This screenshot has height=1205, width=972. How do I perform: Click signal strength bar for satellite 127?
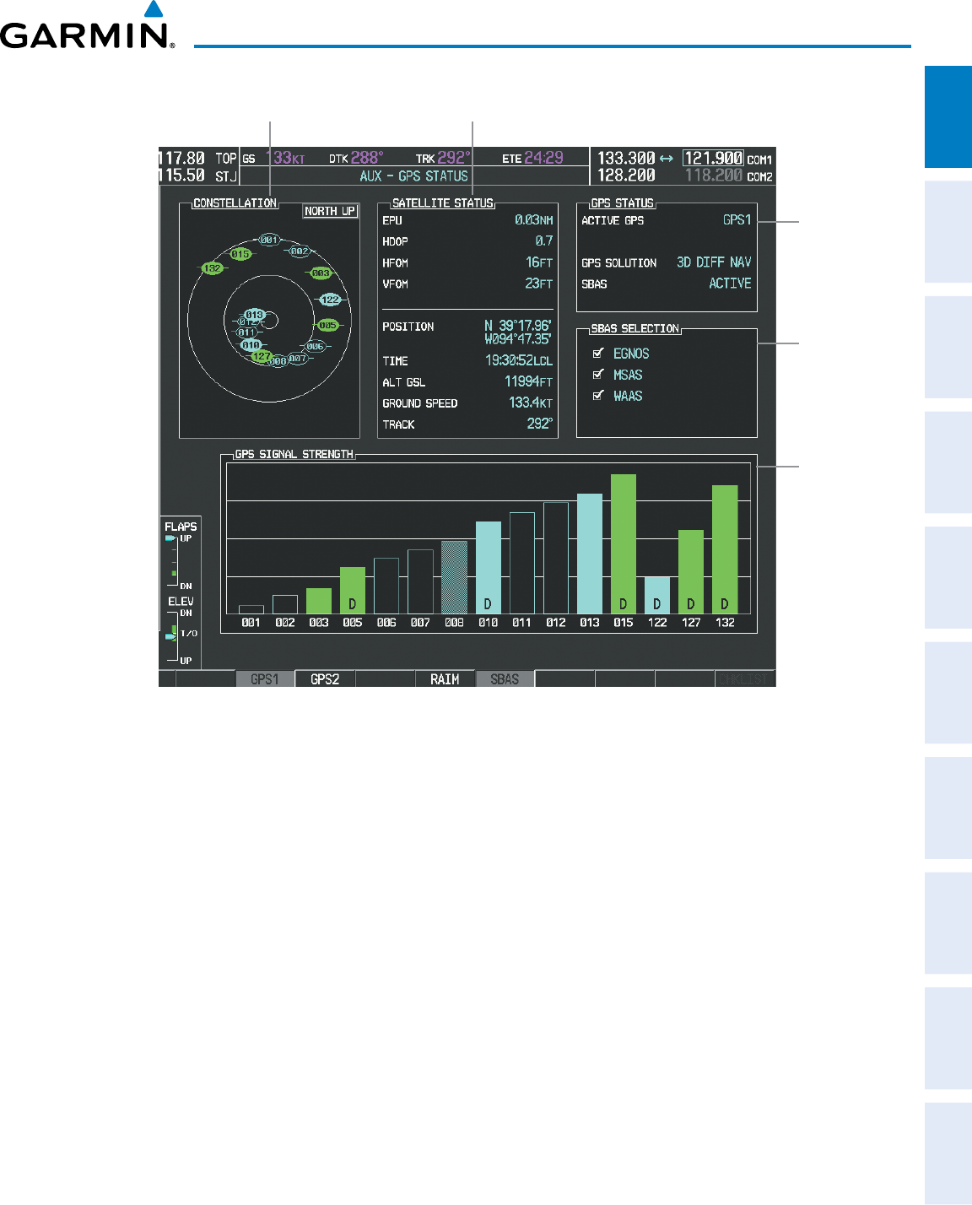tap(691, 572)
